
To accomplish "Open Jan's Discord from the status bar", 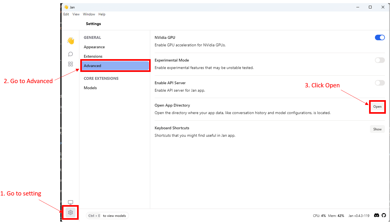I will (377, 215).
